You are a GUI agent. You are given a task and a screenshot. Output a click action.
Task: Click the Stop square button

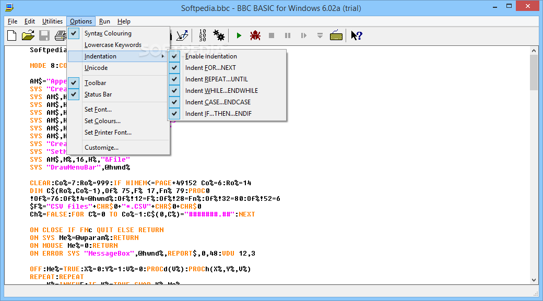click(x=271, y=35)
